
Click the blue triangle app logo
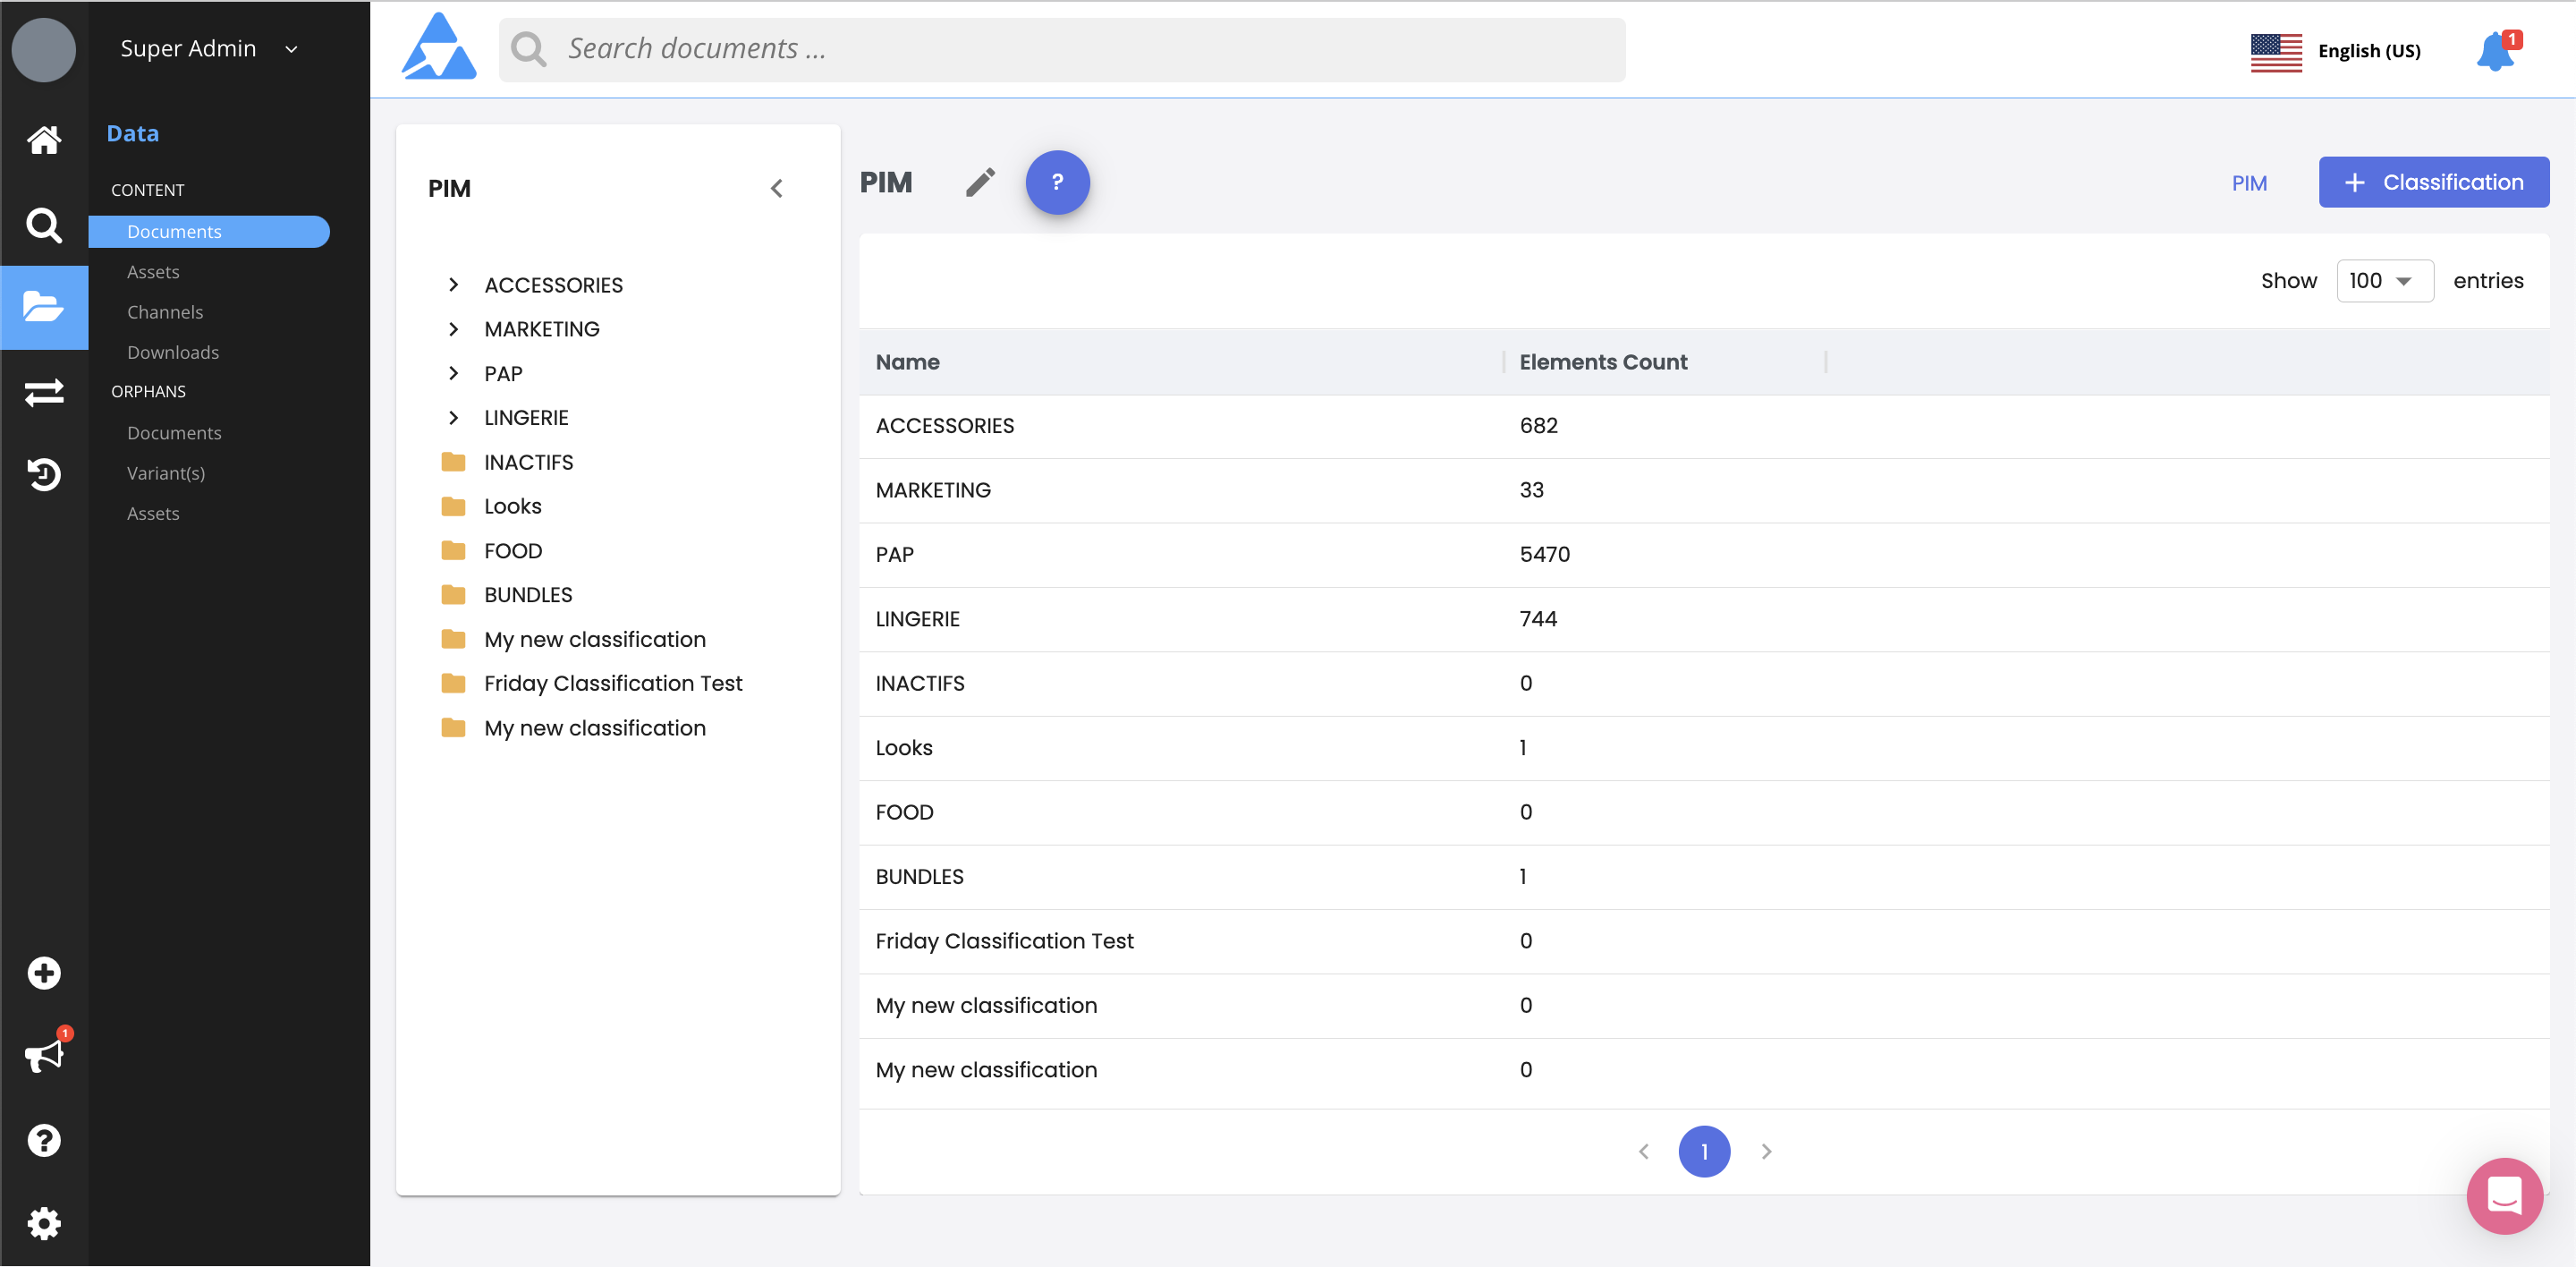pos(439,48)
